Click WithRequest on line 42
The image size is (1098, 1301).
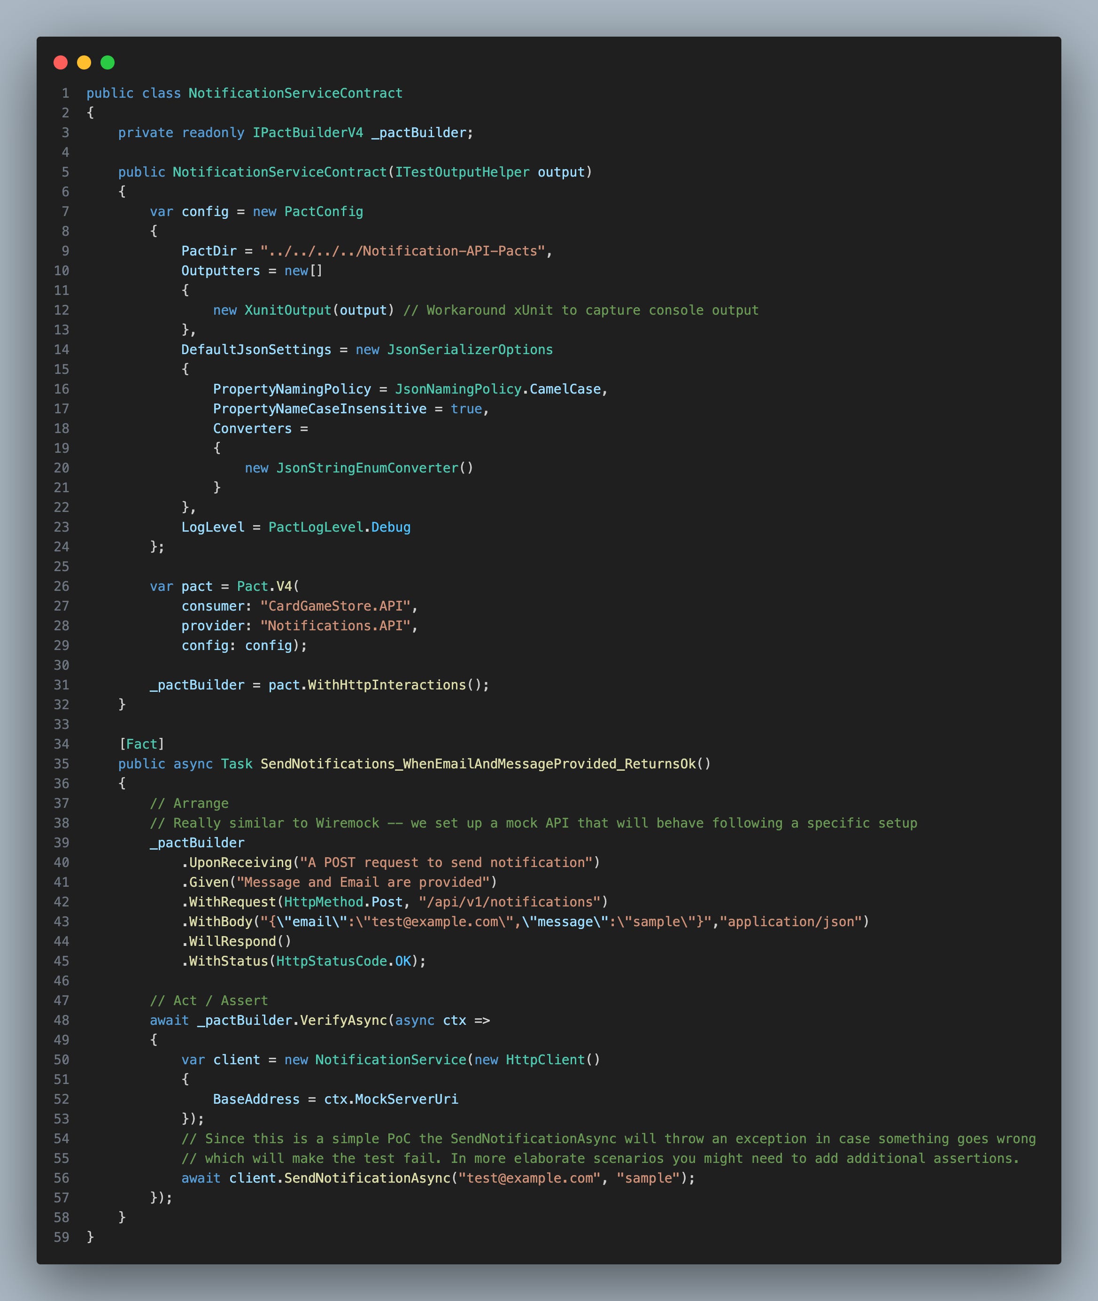[x=232, y=902]
